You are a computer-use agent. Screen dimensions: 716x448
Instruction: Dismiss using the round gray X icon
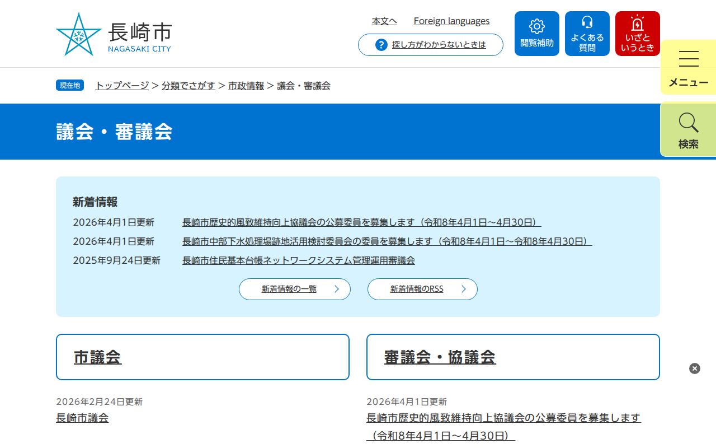(695, 368)
